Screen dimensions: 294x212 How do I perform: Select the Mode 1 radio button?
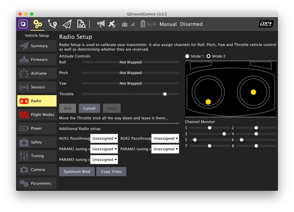click(x=187, y=56)
